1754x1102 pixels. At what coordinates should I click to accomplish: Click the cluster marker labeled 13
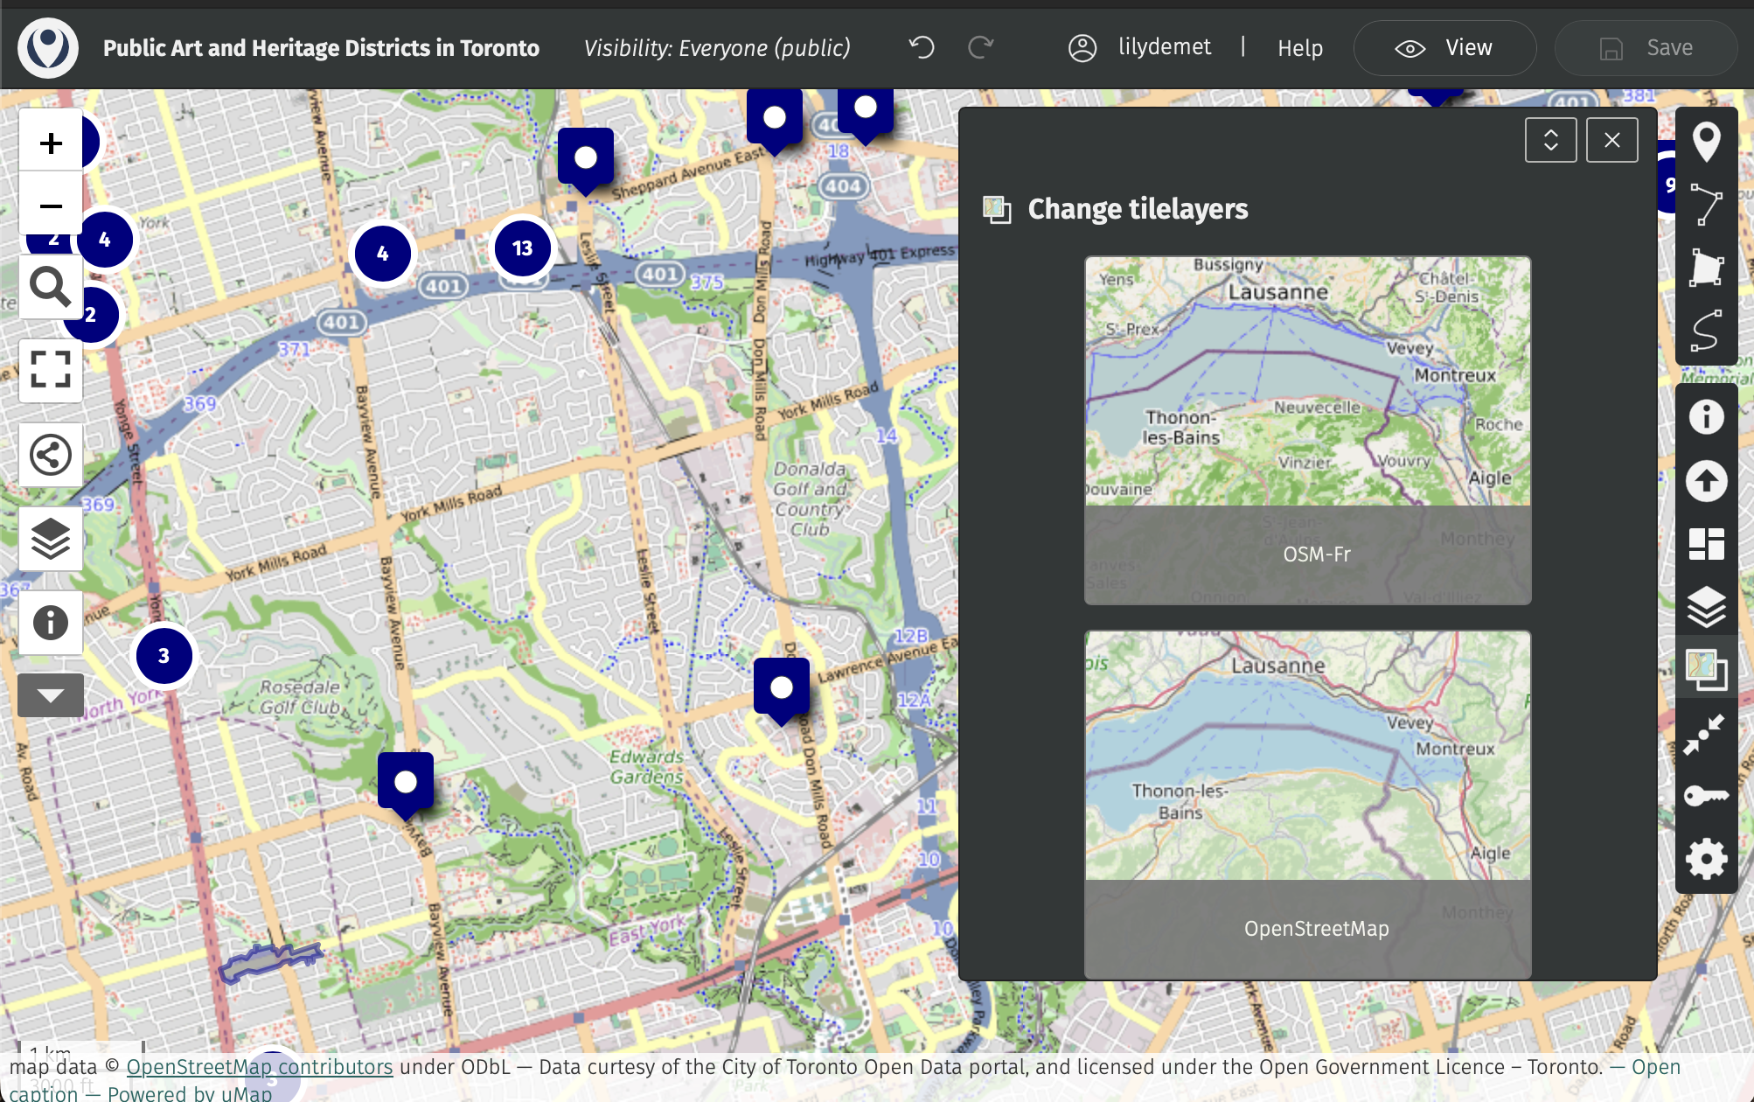522,248
